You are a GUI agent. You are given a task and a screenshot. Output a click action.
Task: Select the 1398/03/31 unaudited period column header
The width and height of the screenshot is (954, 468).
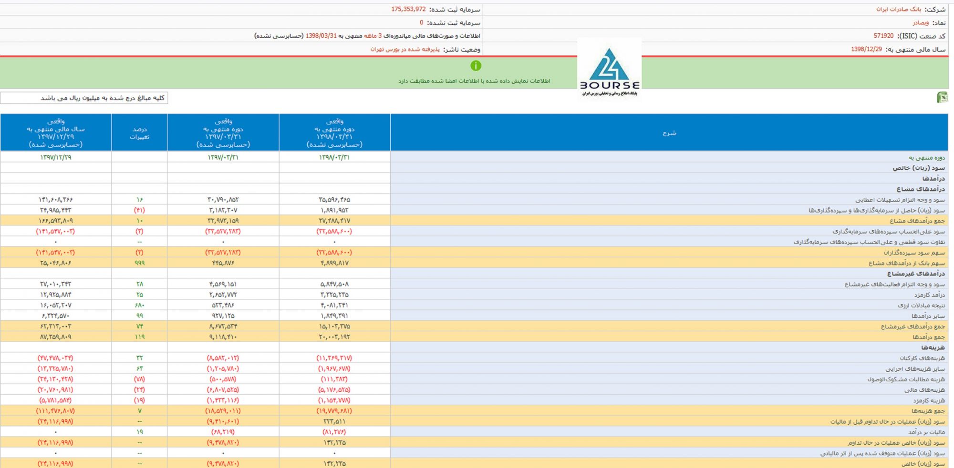(334, 133)
